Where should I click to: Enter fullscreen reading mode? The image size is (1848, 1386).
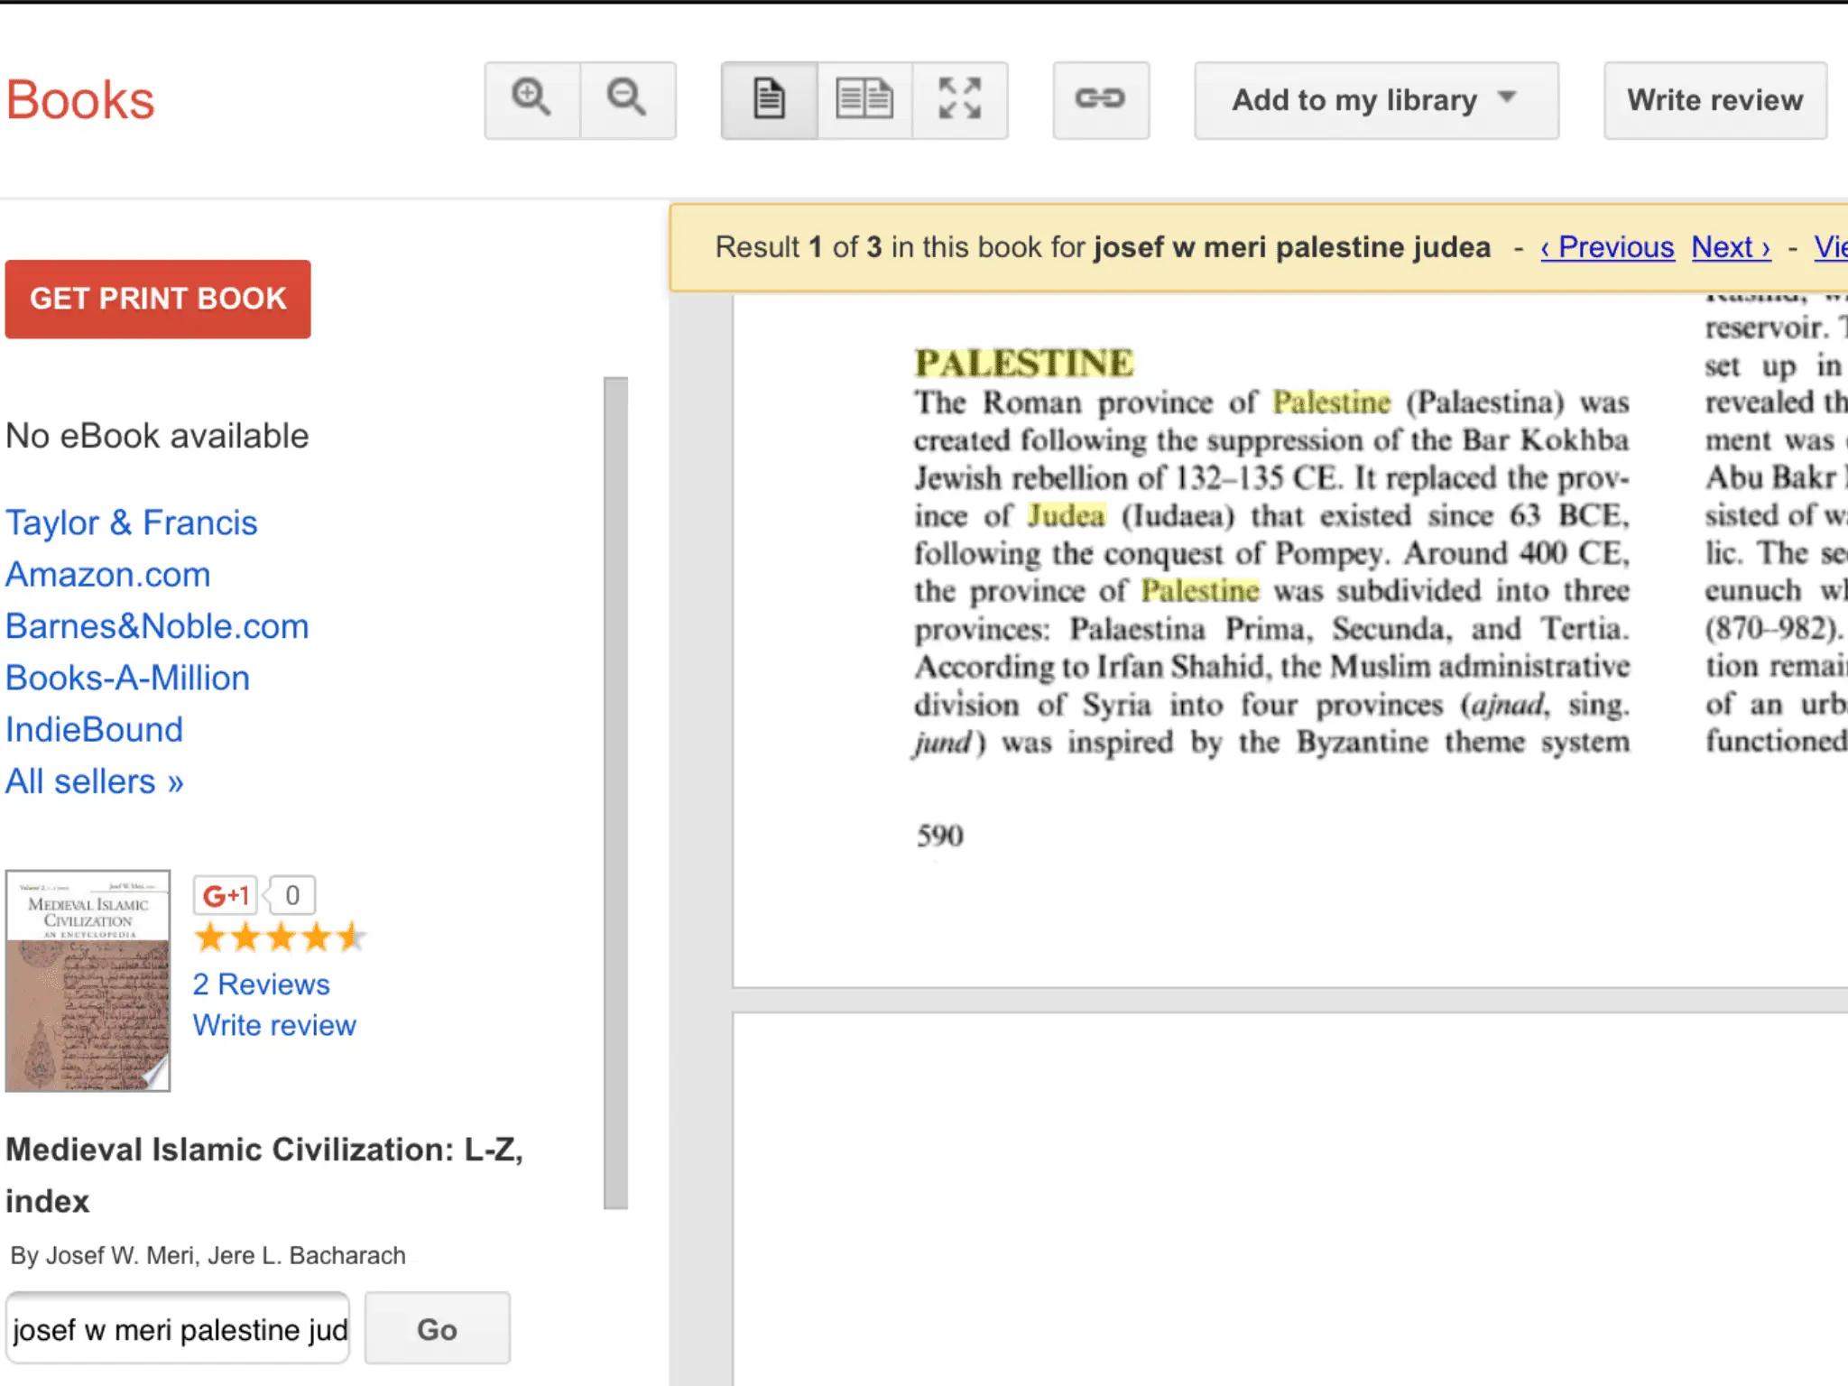[x=959, y=99]
